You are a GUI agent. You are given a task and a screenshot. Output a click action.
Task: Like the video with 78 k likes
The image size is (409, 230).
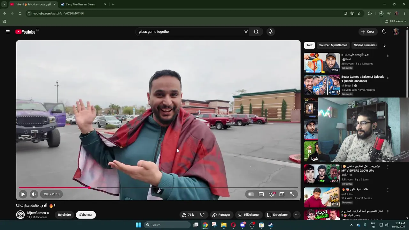188,215
